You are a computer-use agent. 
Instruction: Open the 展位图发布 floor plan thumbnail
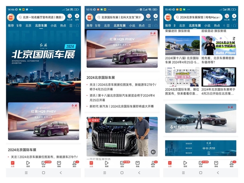pyautogui.click(x=182, y=77)
